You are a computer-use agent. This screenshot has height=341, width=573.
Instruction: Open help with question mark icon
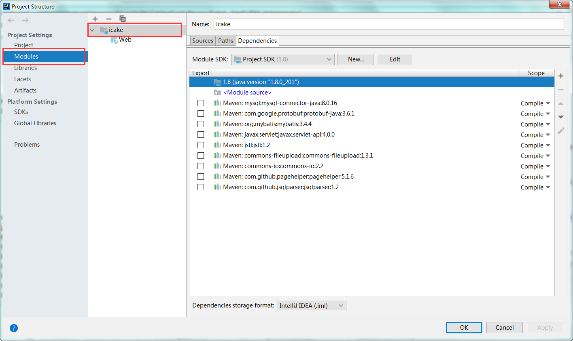click(x=14, y=328)
